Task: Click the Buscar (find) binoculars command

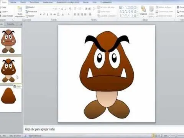Action: (x=181, y=7)
